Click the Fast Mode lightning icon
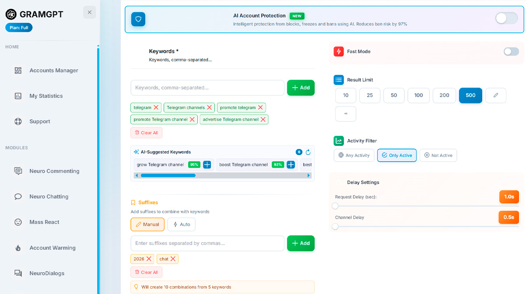The image size is (526, 294). [339, 52]
